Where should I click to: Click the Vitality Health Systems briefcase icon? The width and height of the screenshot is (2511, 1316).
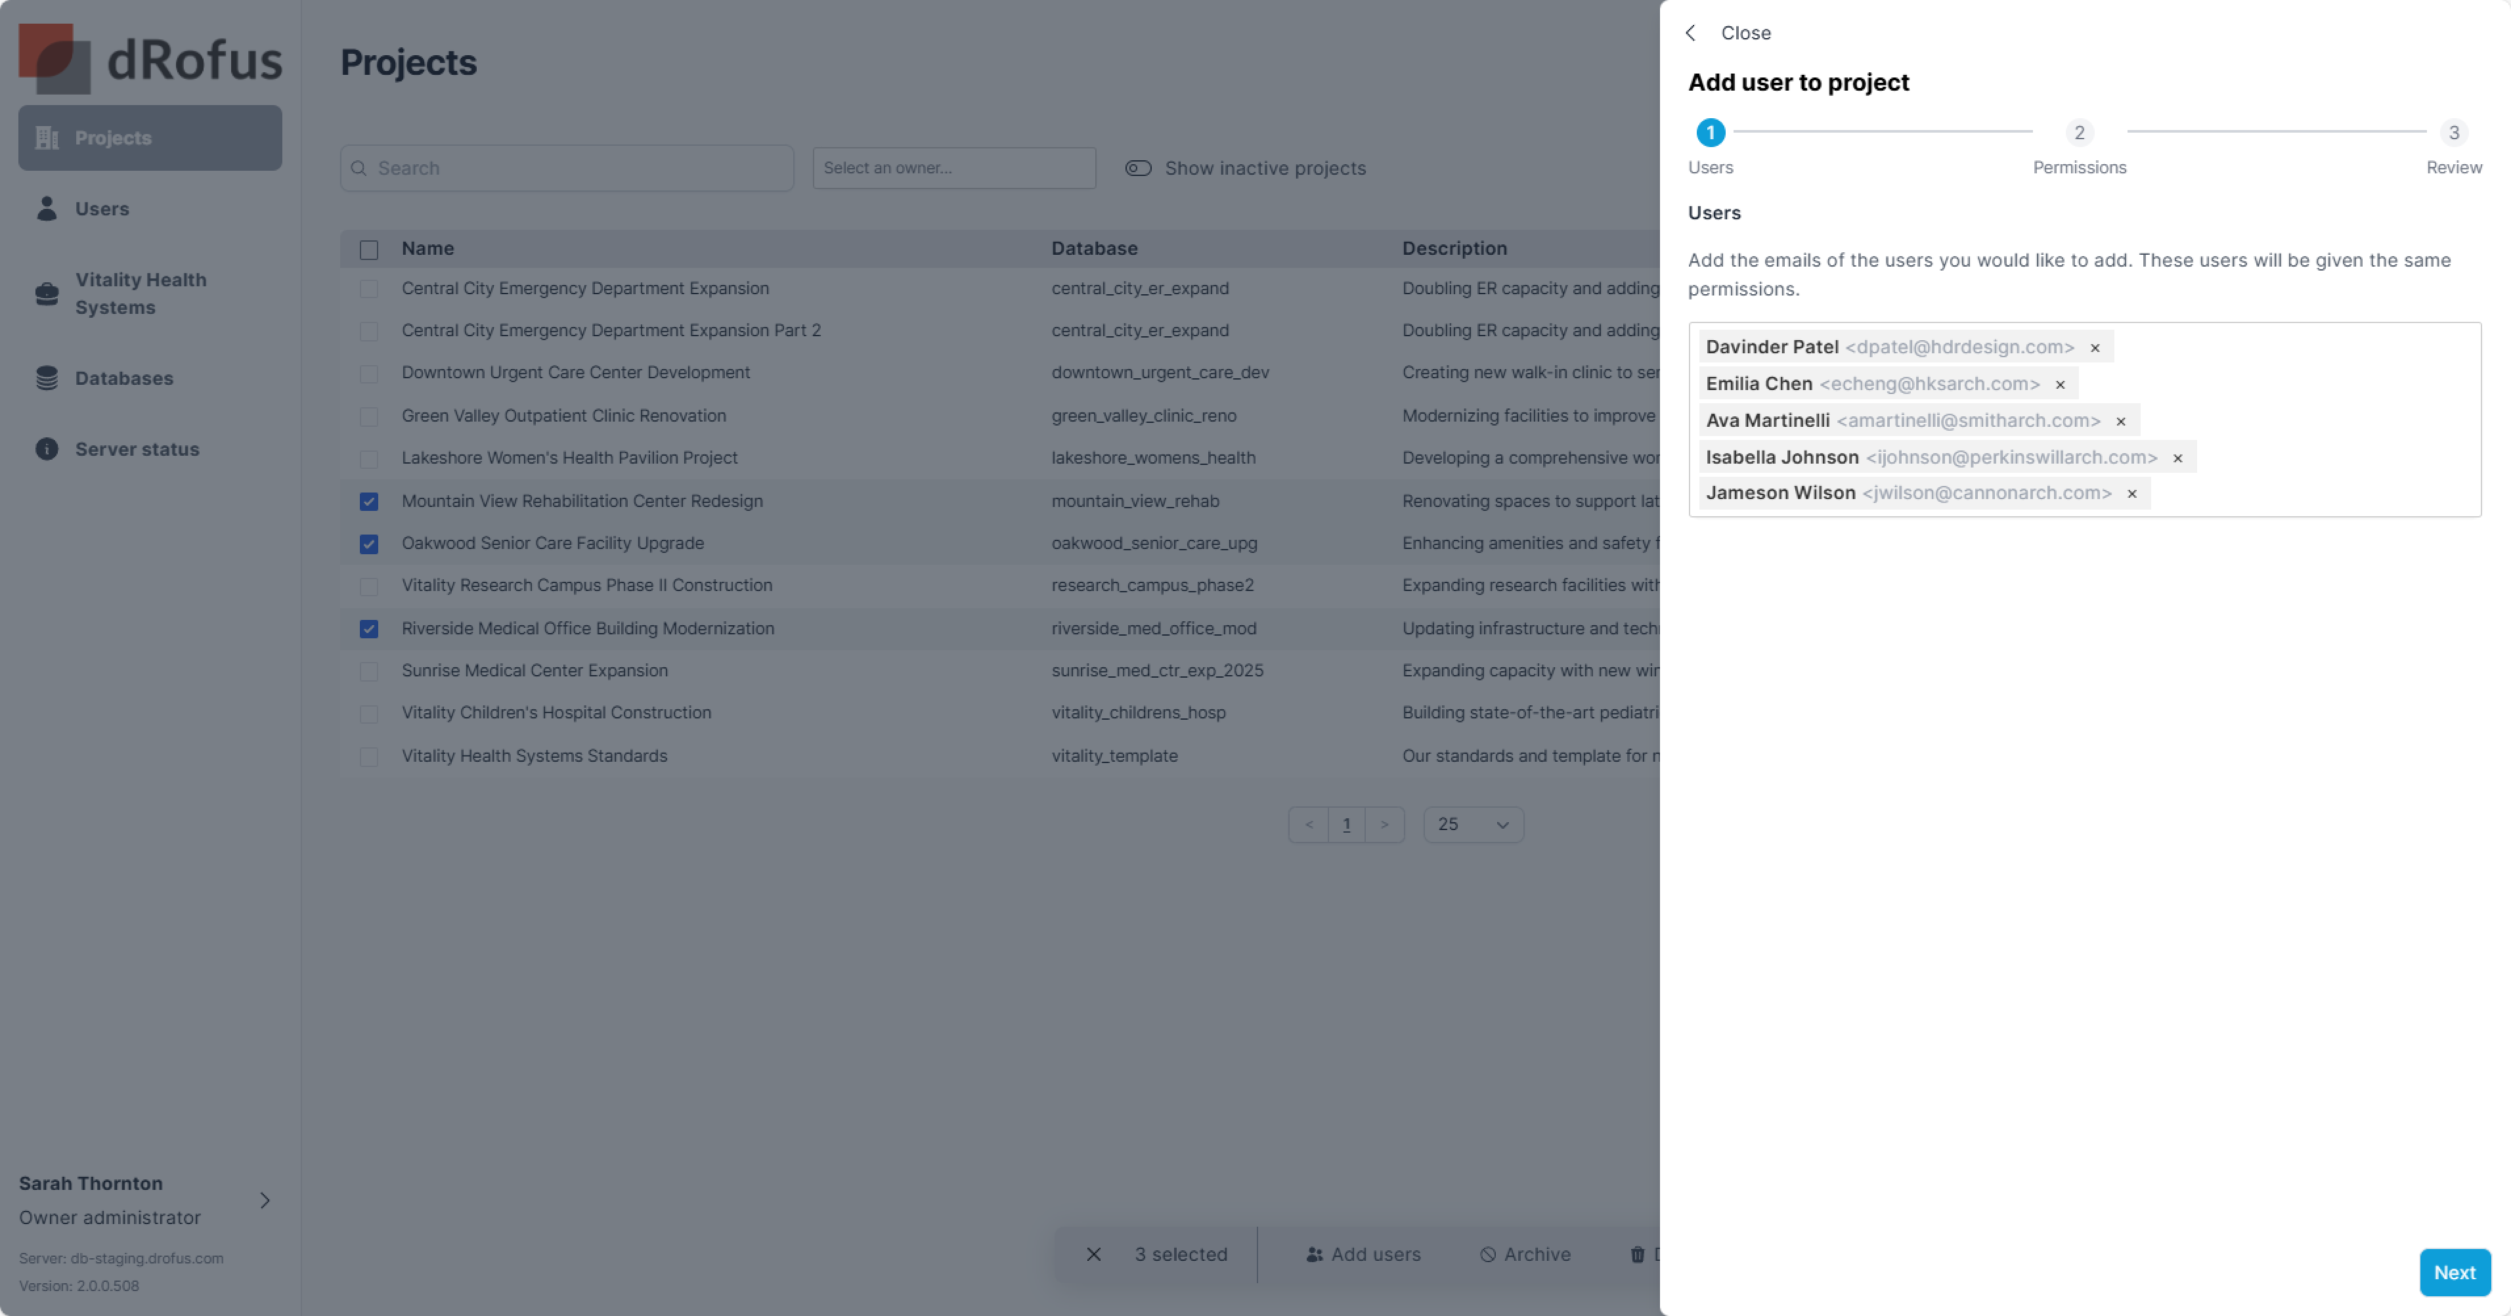[47, 294]
